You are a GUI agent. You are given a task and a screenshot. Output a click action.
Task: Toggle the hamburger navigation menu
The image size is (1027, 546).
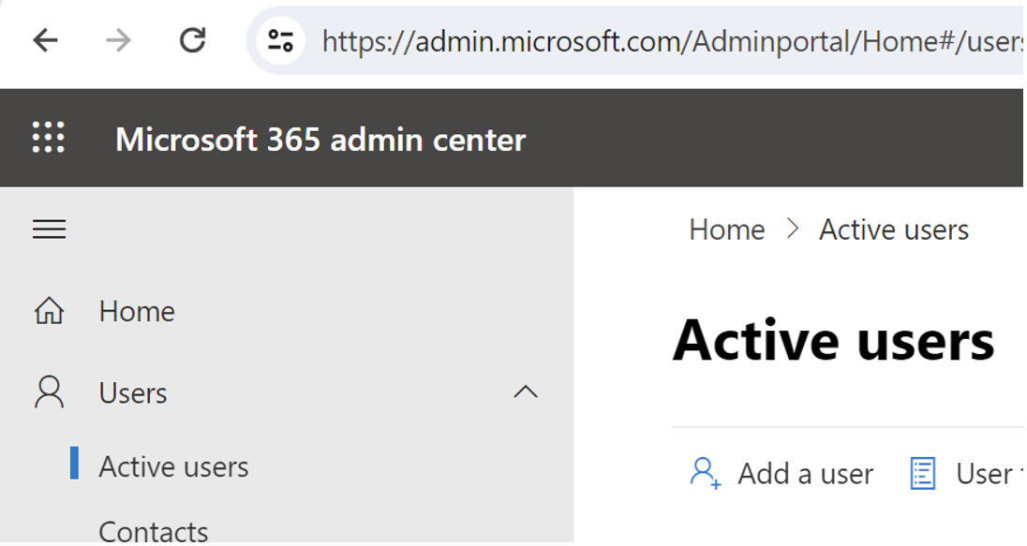49,229
